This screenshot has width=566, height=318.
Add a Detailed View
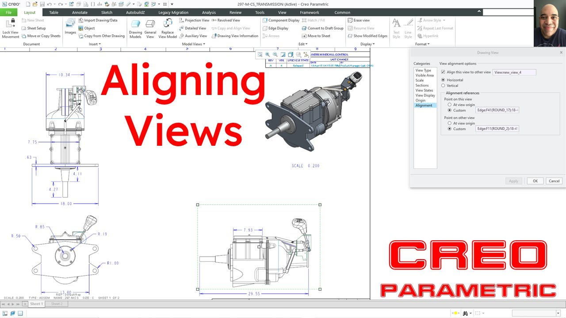(x=192, y=28)
